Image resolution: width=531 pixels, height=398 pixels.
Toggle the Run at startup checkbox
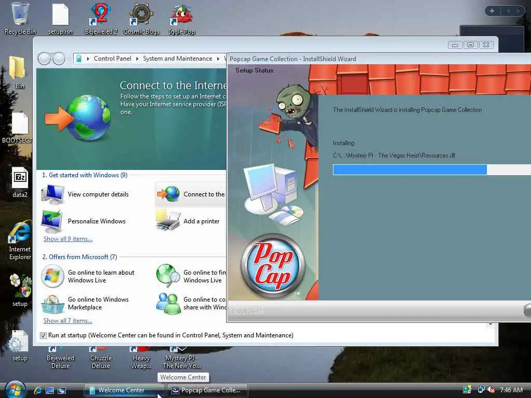coord(43,335)
